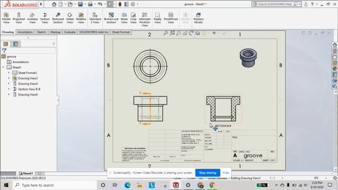The height and width of the screenshot is (190, 338).
Task: Click the Windows search box
Action: point(55,185)
